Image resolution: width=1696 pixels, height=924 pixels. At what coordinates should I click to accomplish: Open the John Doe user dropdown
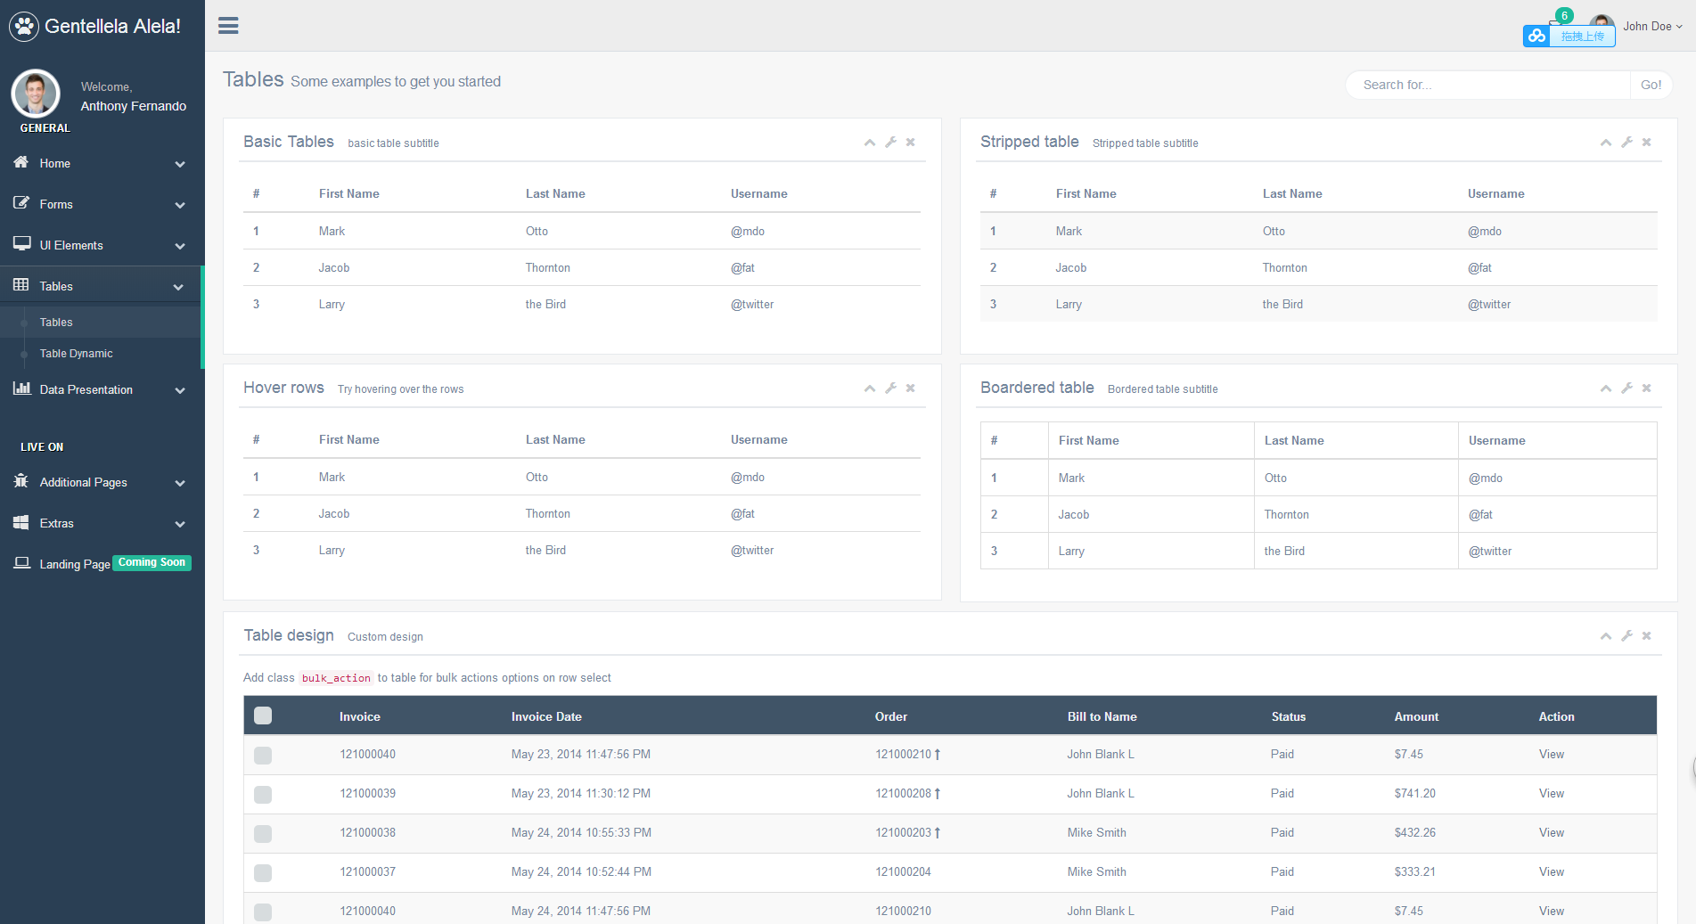point(1652,26)
